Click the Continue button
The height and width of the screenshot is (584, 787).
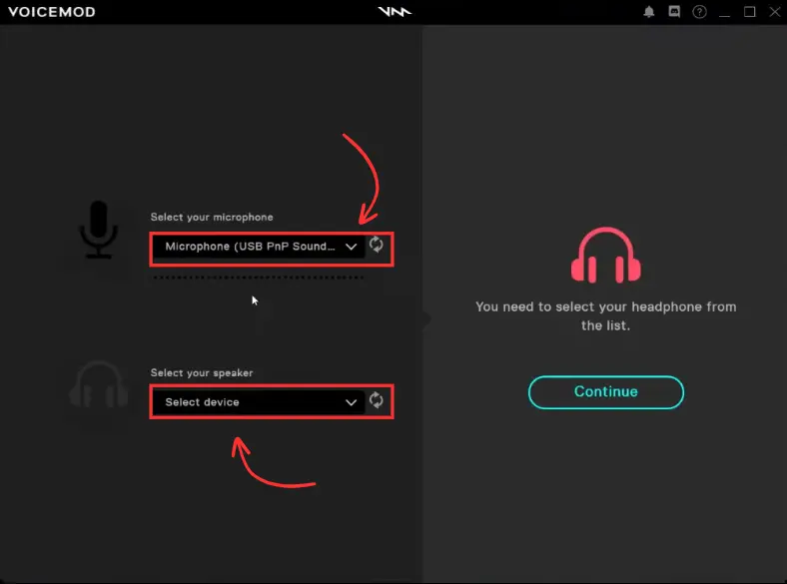click(x=606, y=392)
